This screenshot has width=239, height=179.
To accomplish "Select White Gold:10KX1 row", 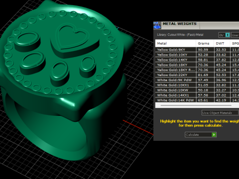I will tap(197, 85).
